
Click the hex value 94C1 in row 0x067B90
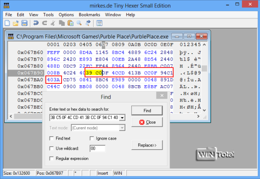tap(166, 73)
